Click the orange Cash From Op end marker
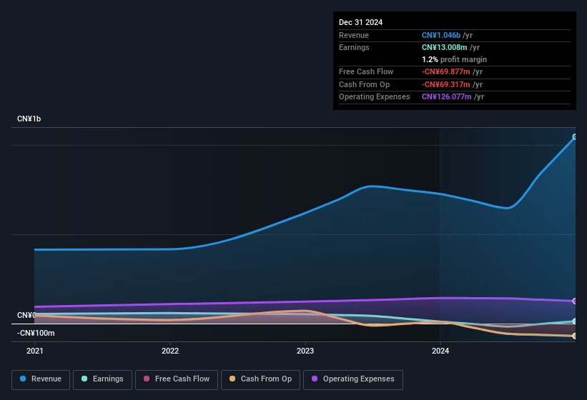This screenshot has width=587, height=400. pos(575,336)
